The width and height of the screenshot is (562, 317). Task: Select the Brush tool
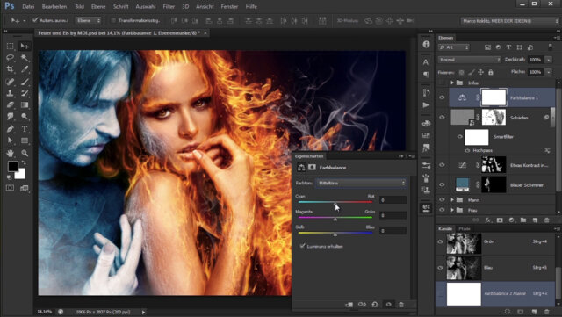(x=25, y=82)
